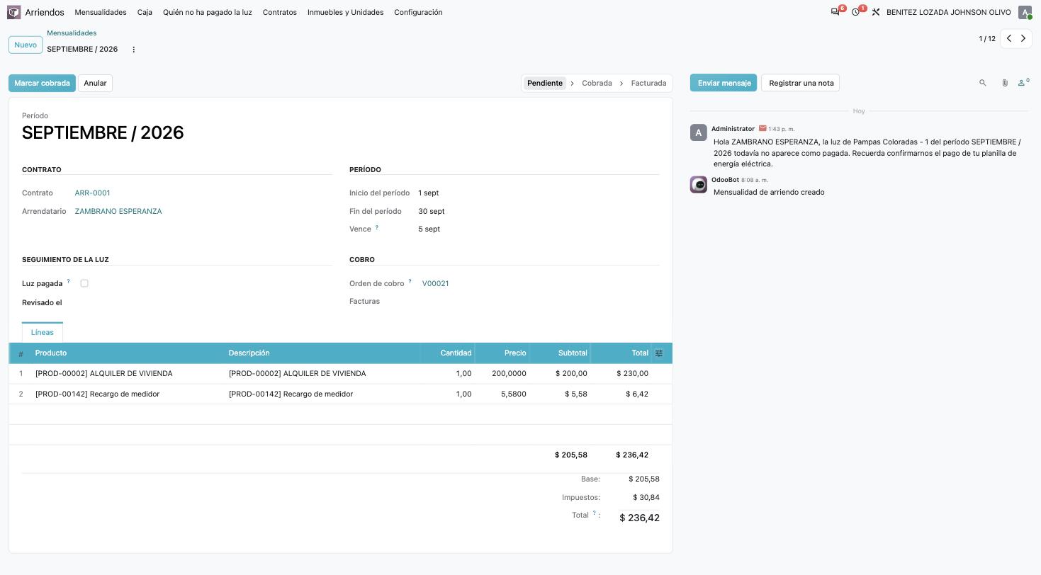This screenshot has height=575, width=1041.
Task: Open Inmuebles y Unidades menu
Action: coord(345,12)
